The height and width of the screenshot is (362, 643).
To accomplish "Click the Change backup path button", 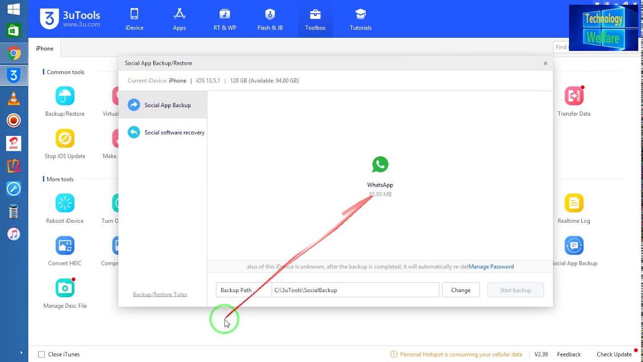I will pyautogui.click(x=461, y=290).
